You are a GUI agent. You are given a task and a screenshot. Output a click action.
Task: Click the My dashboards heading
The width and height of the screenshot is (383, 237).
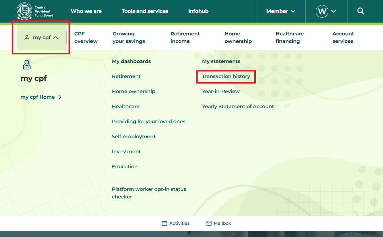click(131, 61)
